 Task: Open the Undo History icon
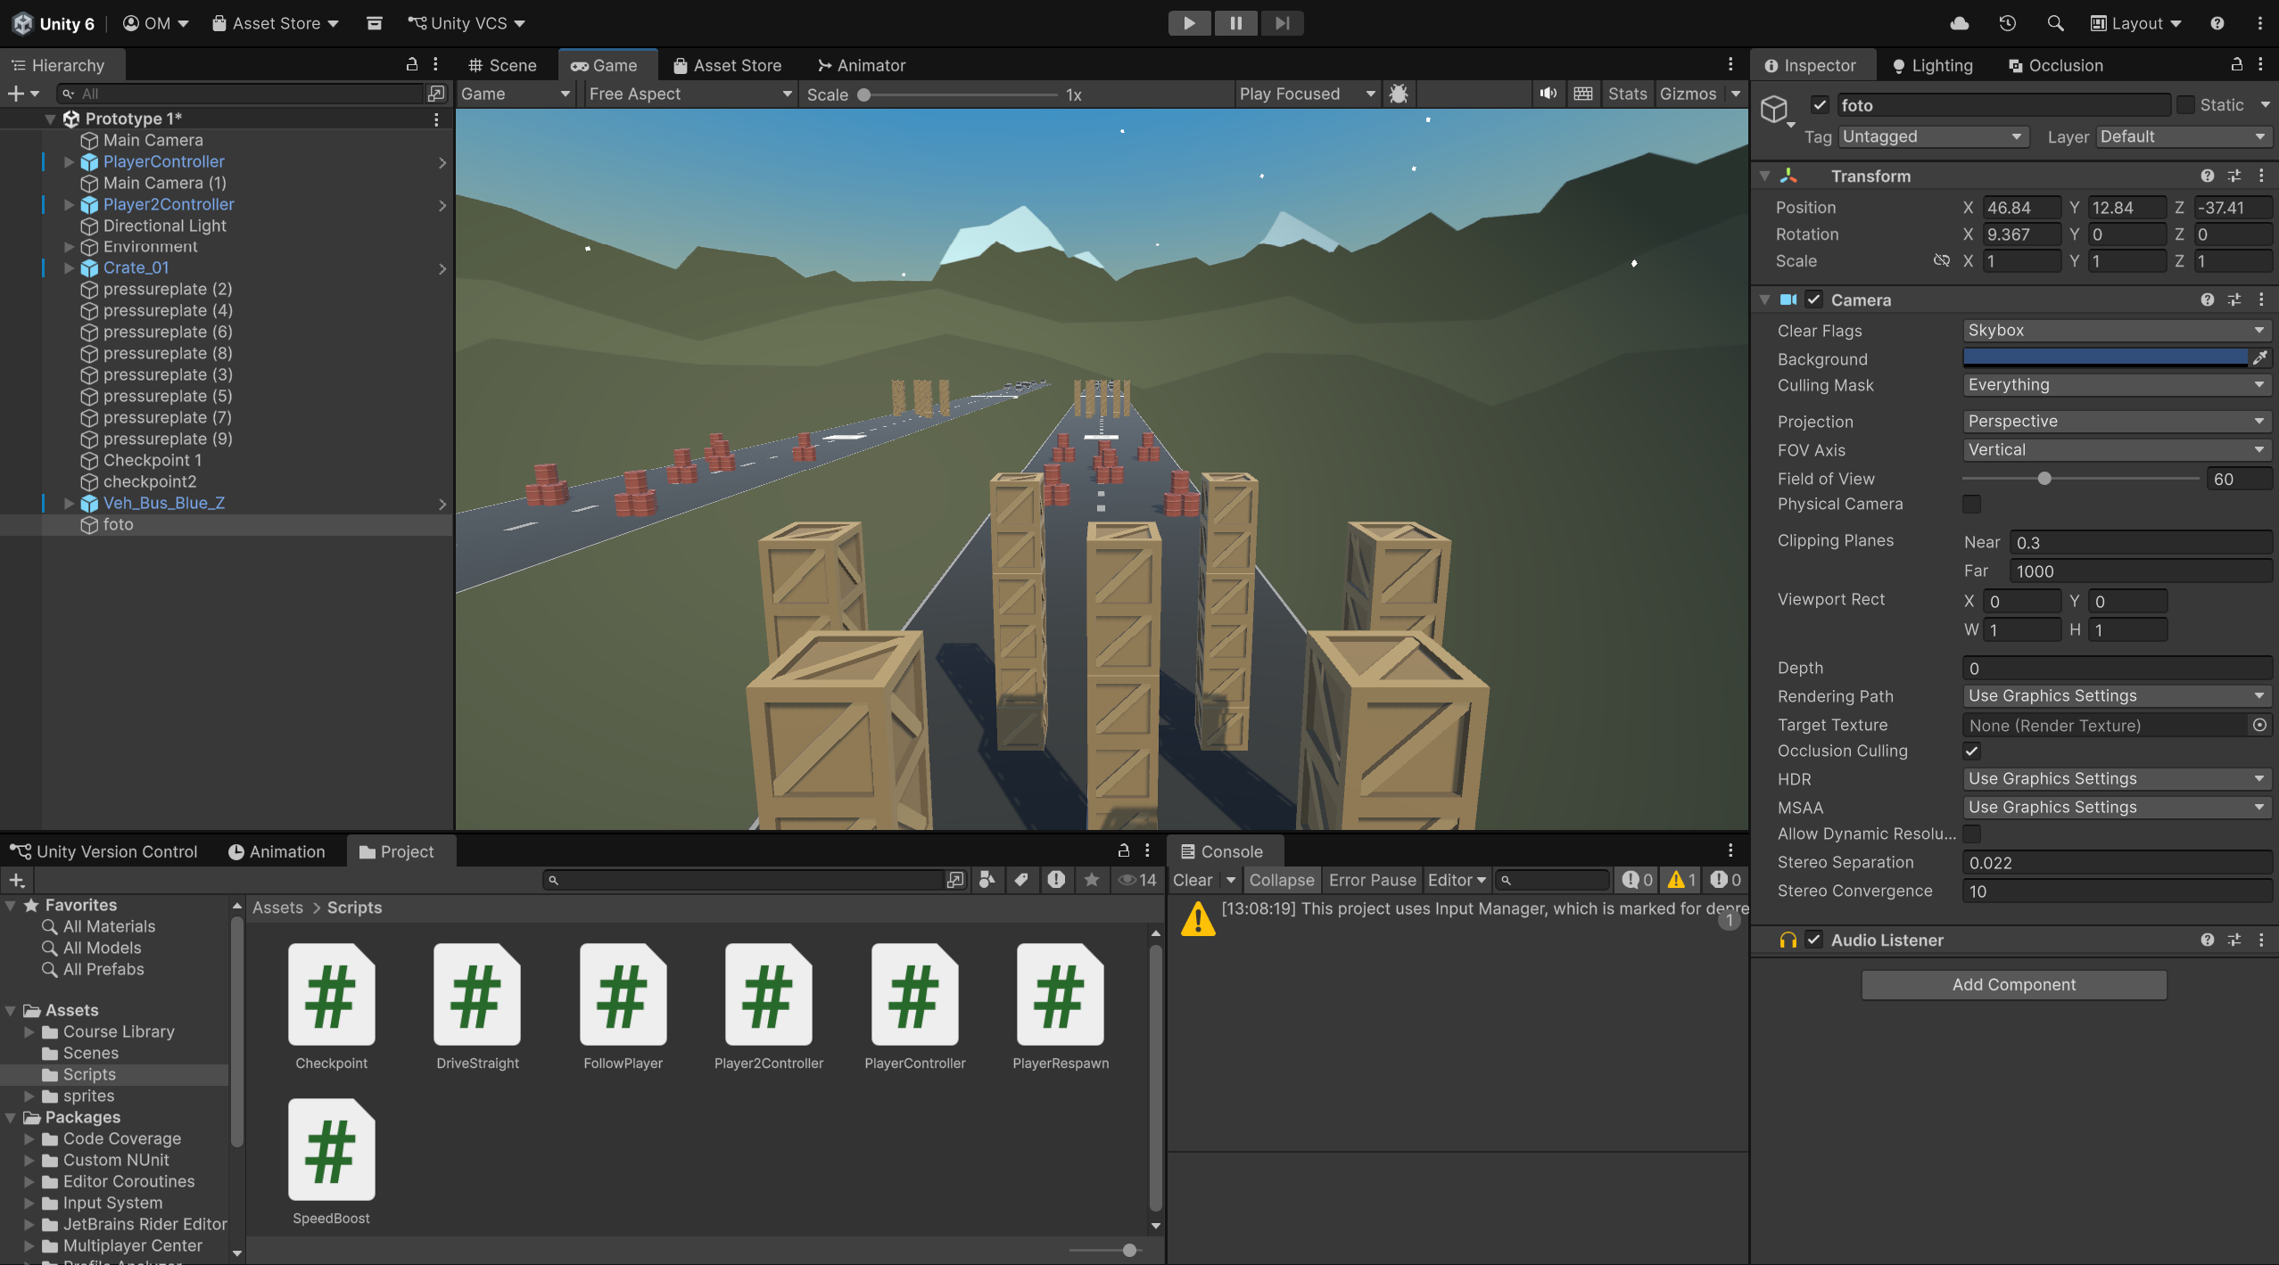pyautogui.click(x=2007, y=23)
